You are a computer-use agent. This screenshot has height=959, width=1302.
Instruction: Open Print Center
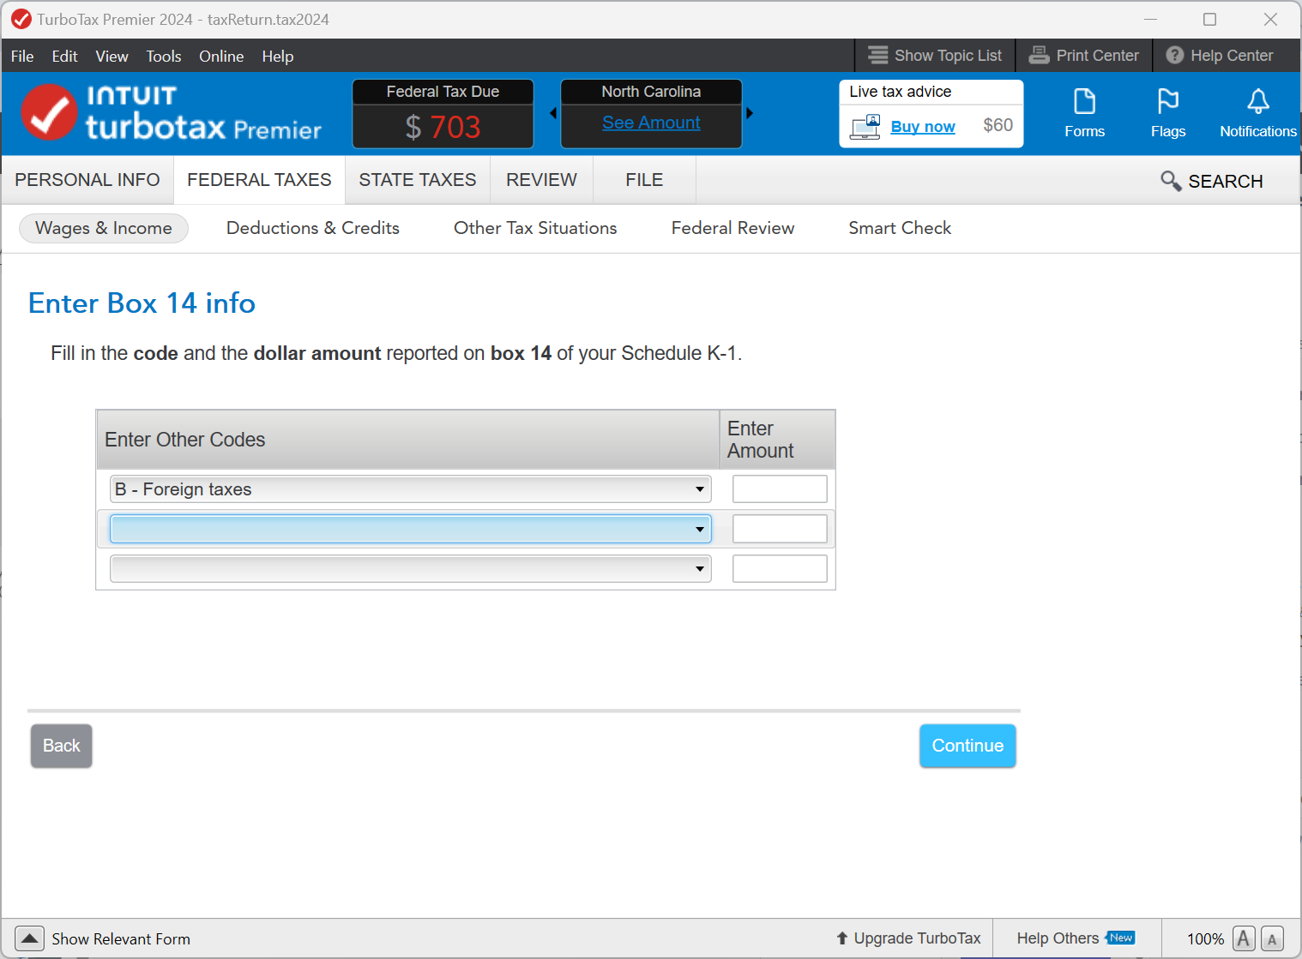[1084, 56]
